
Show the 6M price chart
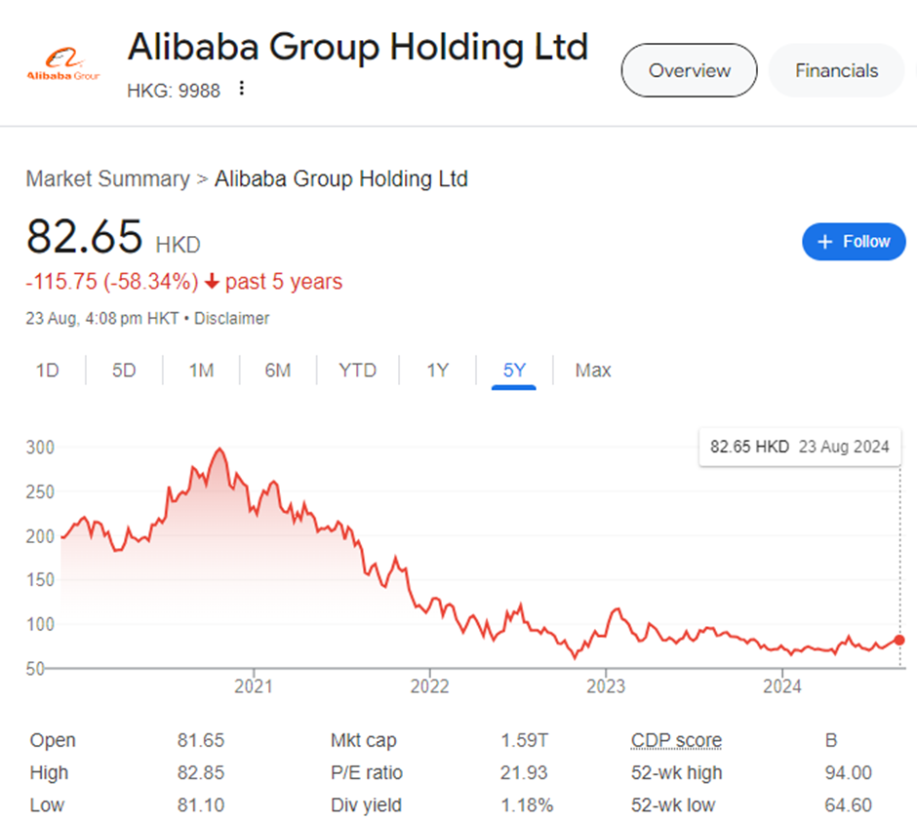point(278,371)
